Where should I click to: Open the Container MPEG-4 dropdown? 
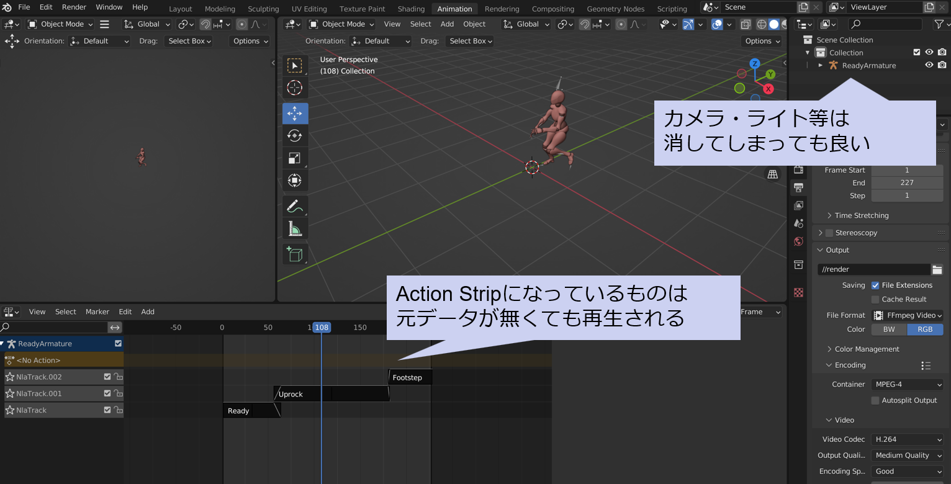click(x=908, y=385)
